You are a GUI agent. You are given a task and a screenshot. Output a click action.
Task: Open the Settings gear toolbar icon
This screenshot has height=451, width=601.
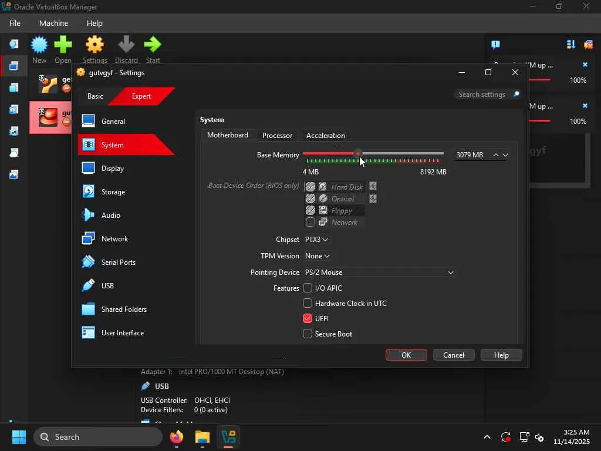(94, 45)
